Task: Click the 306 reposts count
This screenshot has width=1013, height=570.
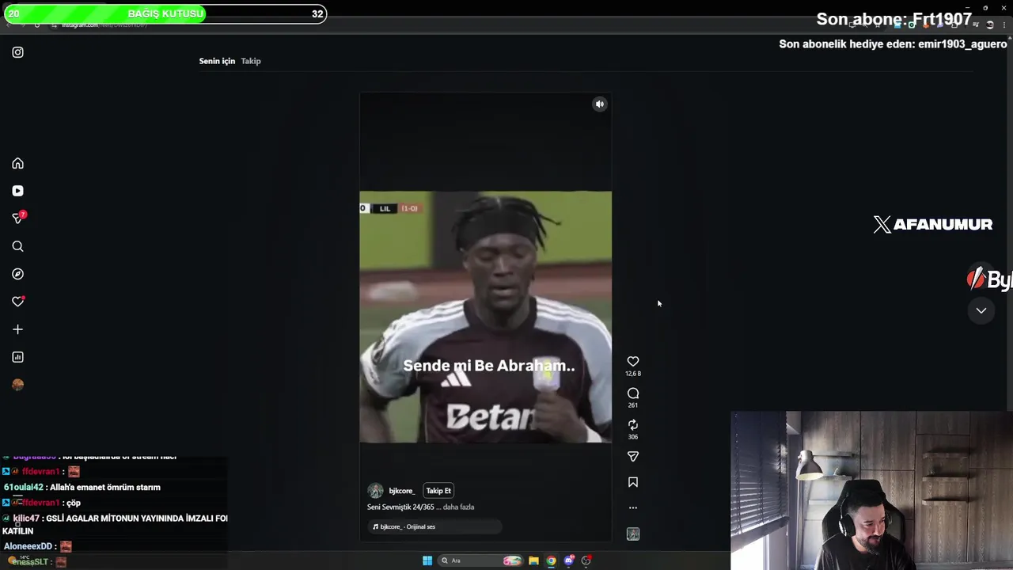Action: [x=633, y=437]
